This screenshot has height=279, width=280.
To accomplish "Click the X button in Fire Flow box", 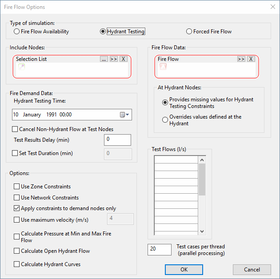I will pos(251,59).
